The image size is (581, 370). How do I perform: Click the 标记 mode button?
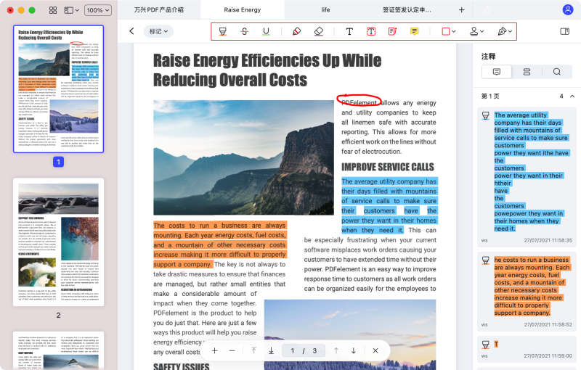pyautogui.click(x=158, y=31)
